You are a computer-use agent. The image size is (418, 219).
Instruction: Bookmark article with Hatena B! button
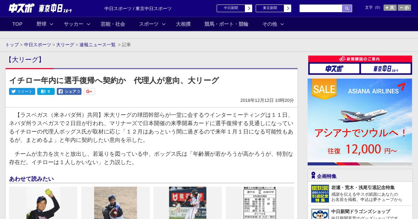(46, 91)
